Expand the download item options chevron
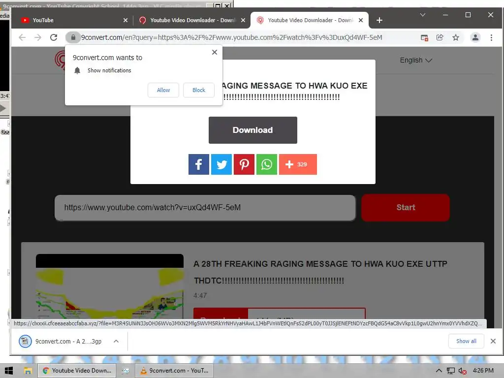 pyautogui.click(x=116, y=342)
